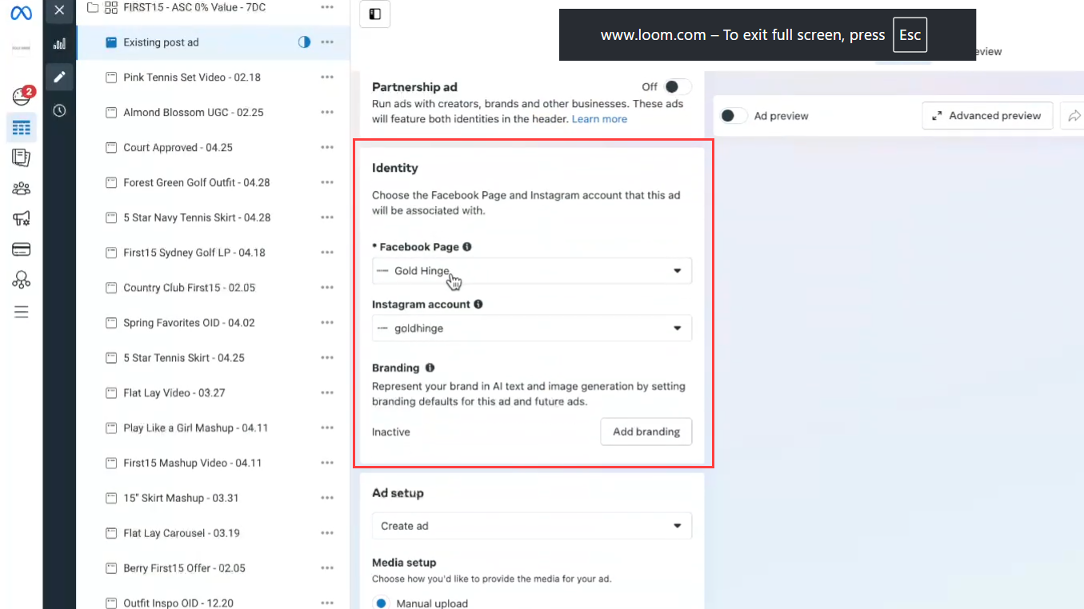Open the events manager nodes icon
This screenshot has width=1084, height=609.
click(x=22, y=280)
